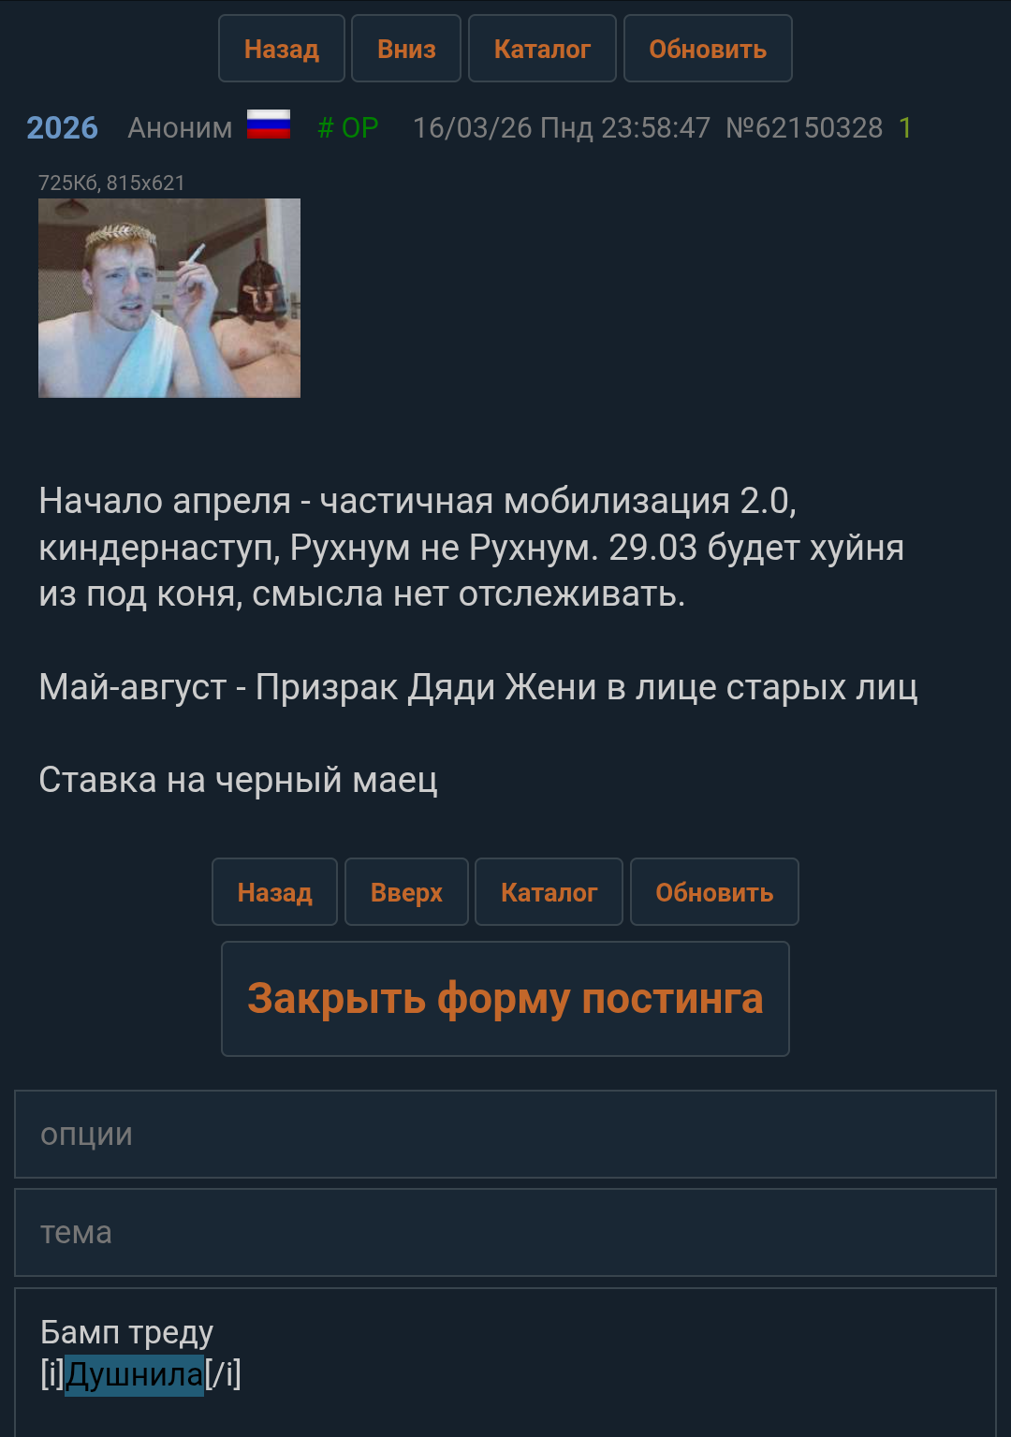Open the bottom Каталог button
Image resolution: width=1011 pixels, height=1437 pixels.
(549, 892)
